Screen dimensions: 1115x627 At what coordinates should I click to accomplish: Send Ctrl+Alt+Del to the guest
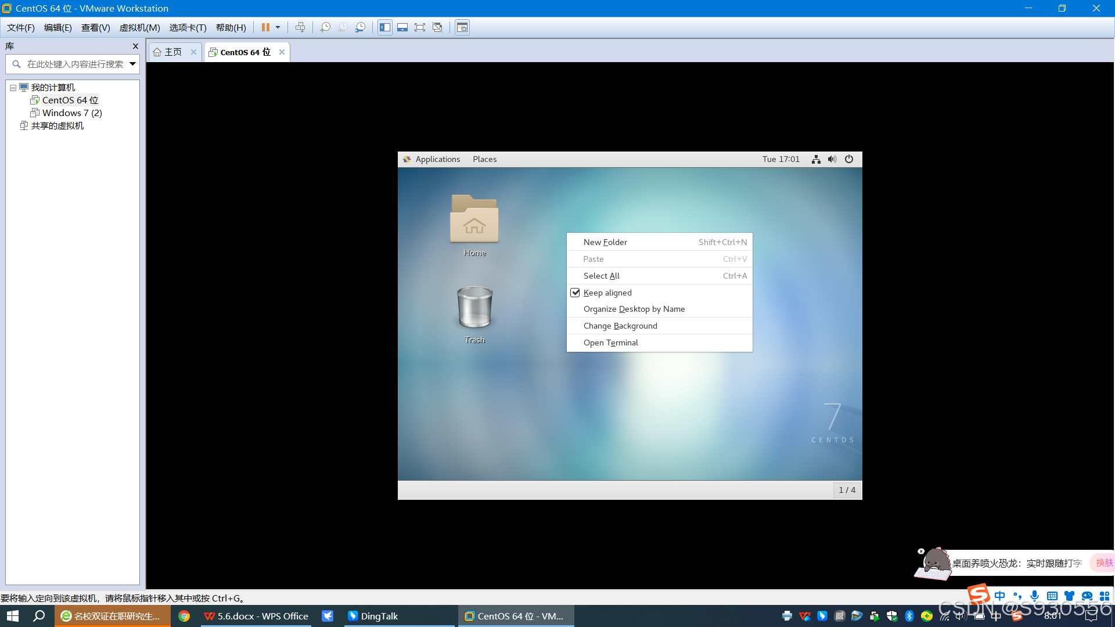tap(300, 27)
